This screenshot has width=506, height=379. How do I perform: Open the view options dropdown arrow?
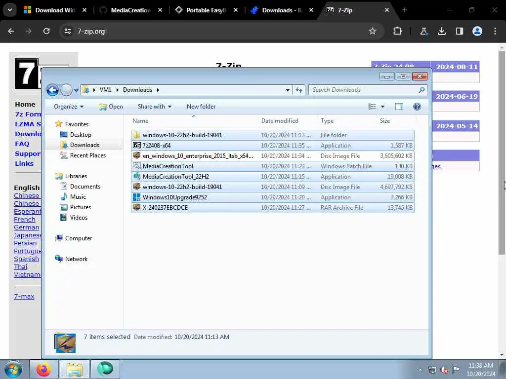(383, 107)
